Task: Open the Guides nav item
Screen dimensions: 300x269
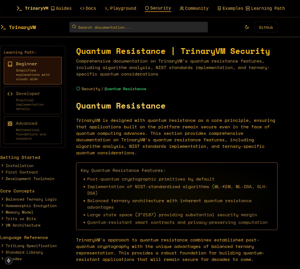Action: (61, 8)
